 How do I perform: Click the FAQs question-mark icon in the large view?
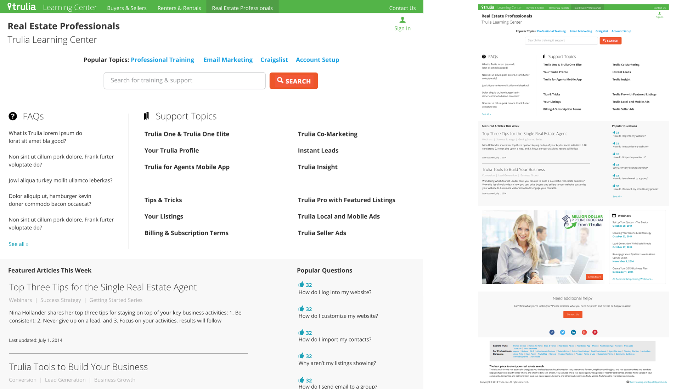[x=13, y=116]
